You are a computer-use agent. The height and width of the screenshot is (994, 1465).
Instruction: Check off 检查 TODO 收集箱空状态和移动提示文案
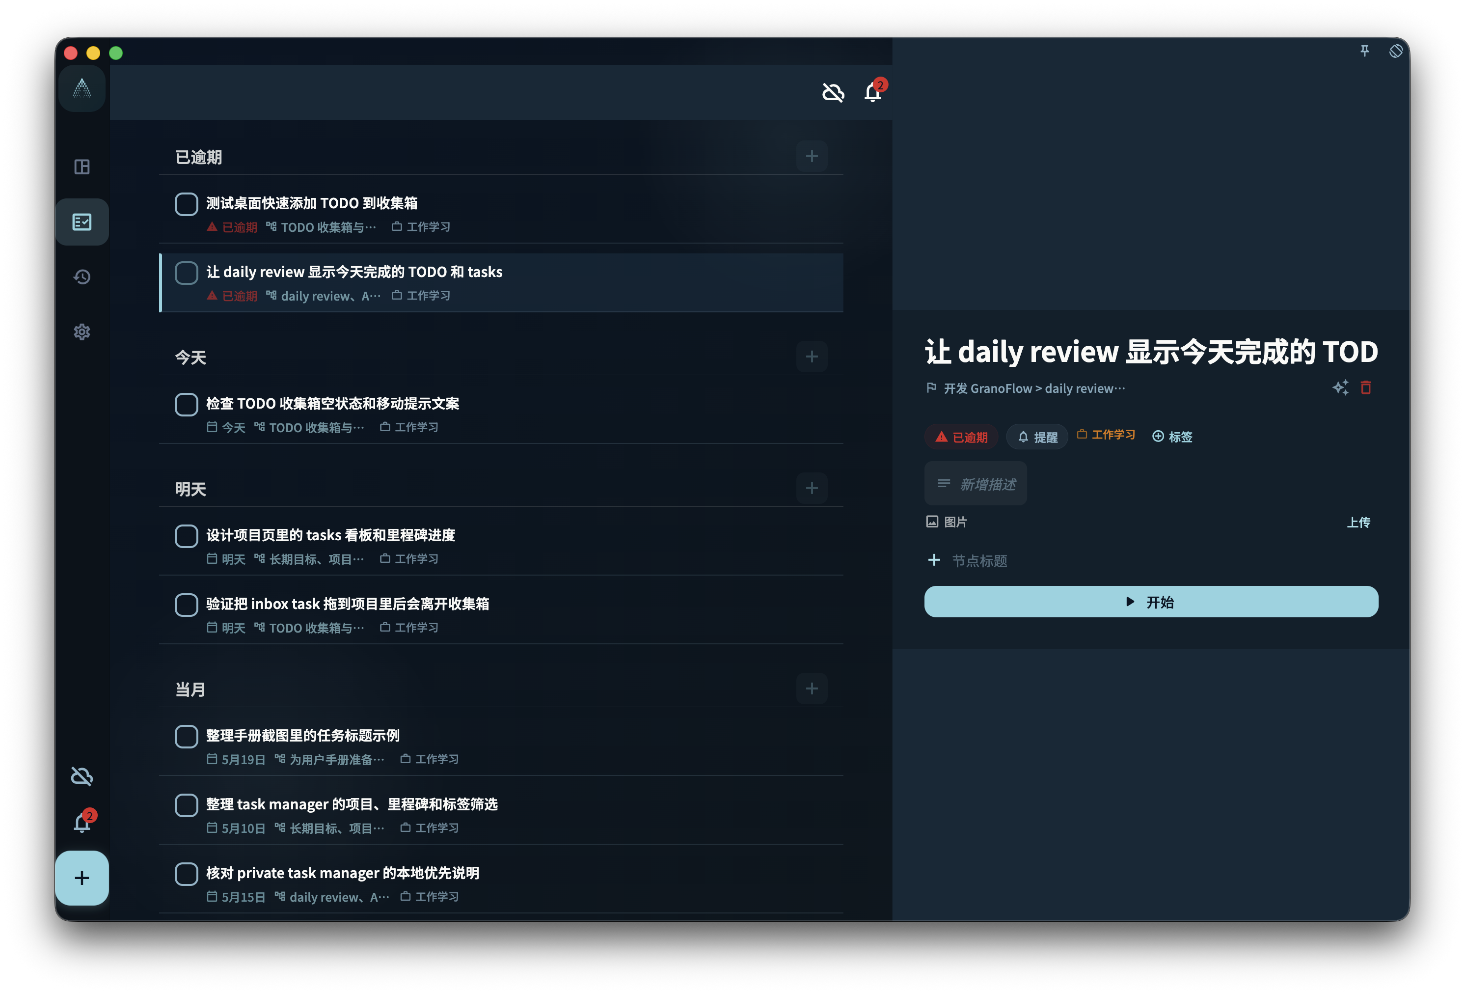point(186,404)
